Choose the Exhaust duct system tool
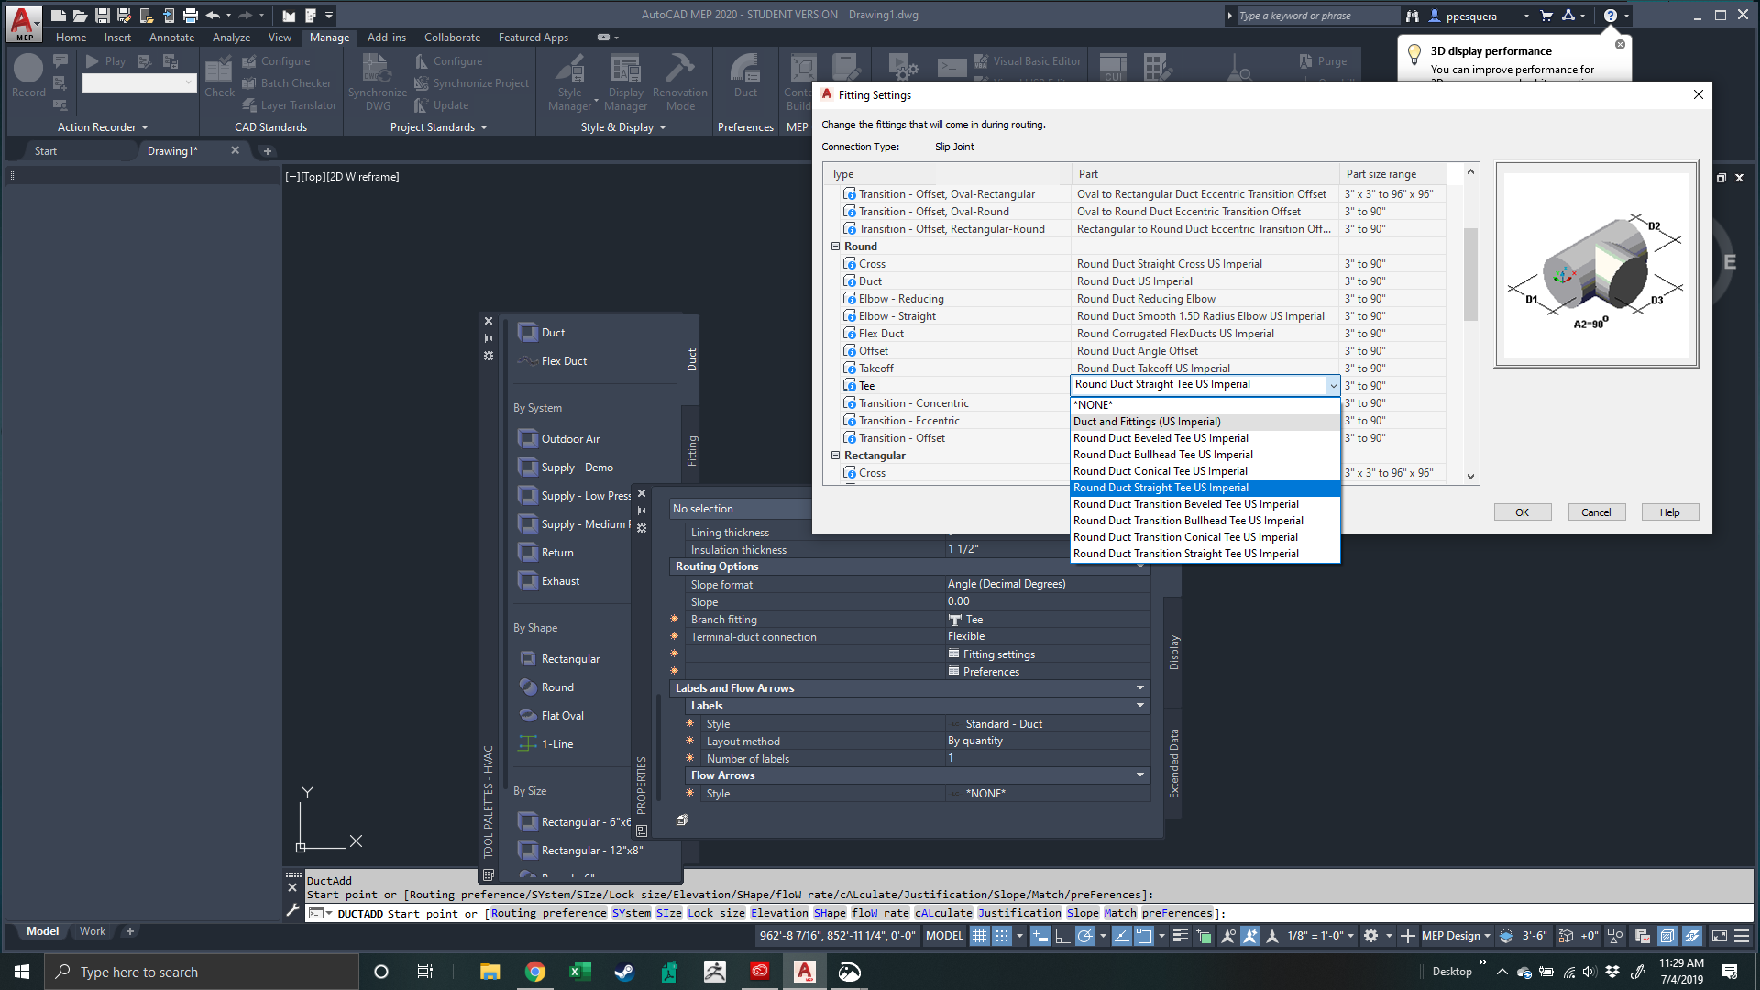 (x=548, y=580)
